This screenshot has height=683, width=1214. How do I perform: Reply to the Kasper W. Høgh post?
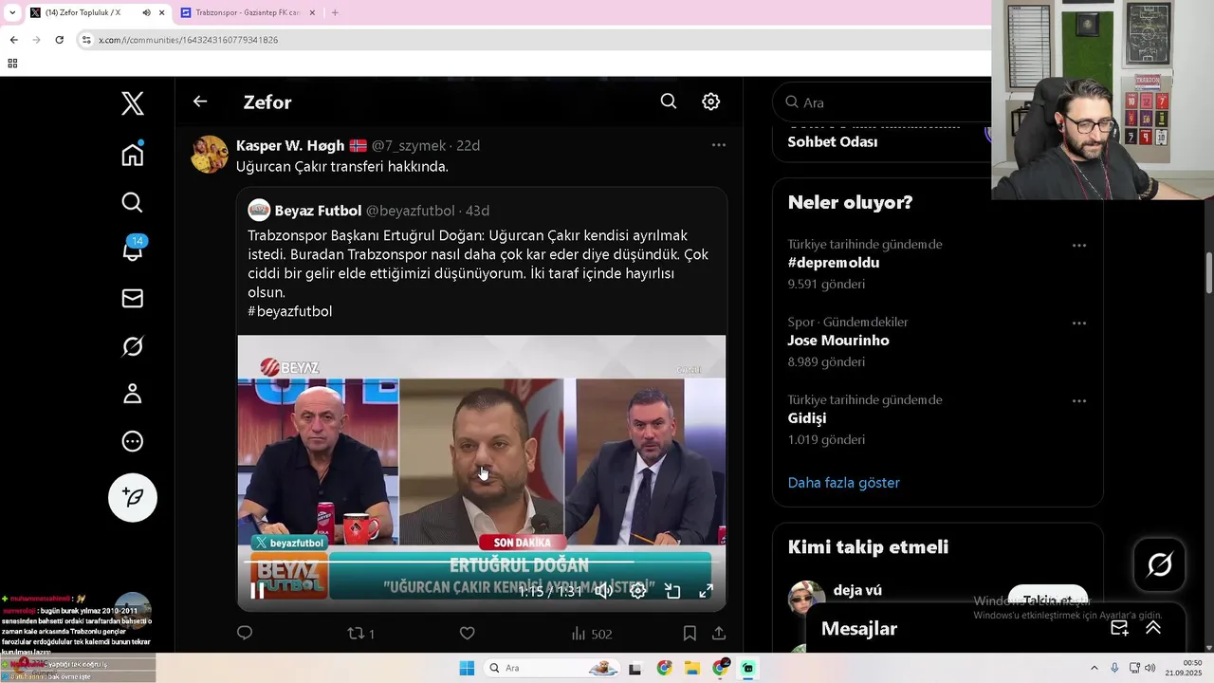click(x=245, y=633)
